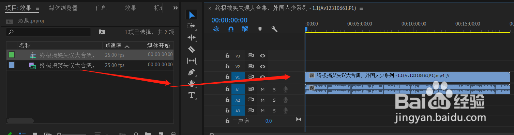Click master track bowtie icon
This screenshot has height=135, width=514.
click(299, 119)
